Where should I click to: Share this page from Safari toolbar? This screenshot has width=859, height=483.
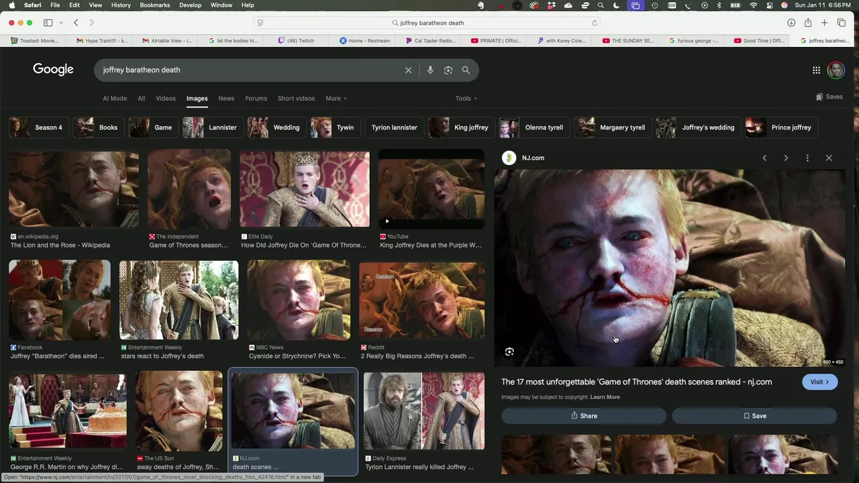808,23
